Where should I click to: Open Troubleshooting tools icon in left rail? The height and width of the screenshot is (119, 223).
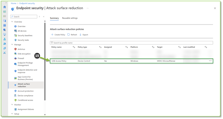(x=5, y=53)
